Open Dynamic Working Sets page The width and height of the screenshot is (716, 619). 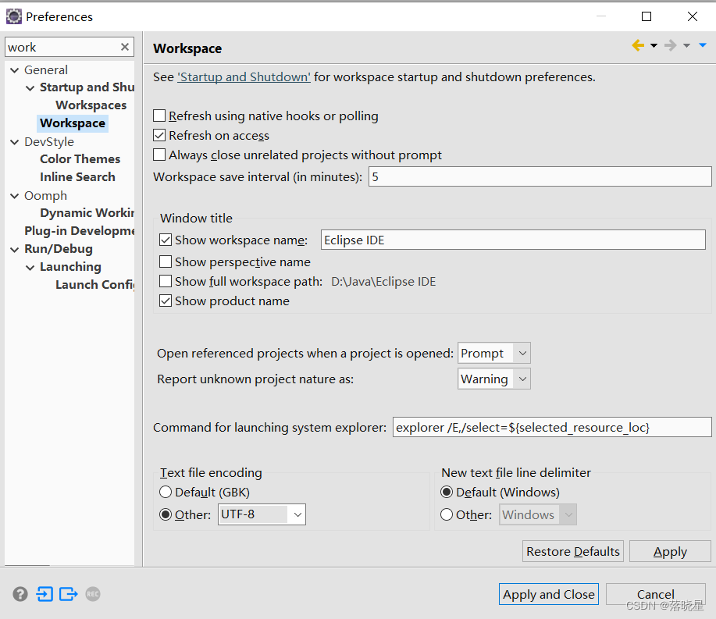(x=87, y=213)
